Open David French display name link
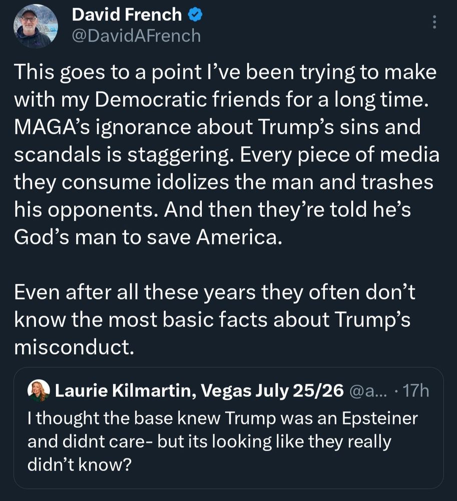Screen dimensions: 457x501 [x=127, y=15]
